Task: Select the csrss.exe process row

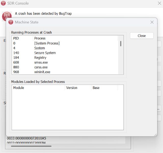Action: point(65,67)
